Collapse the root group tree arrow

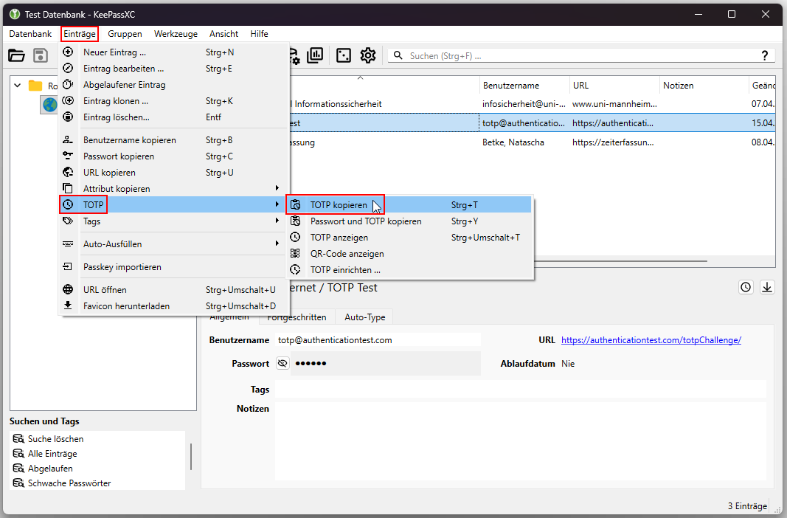tap(18, 86)
